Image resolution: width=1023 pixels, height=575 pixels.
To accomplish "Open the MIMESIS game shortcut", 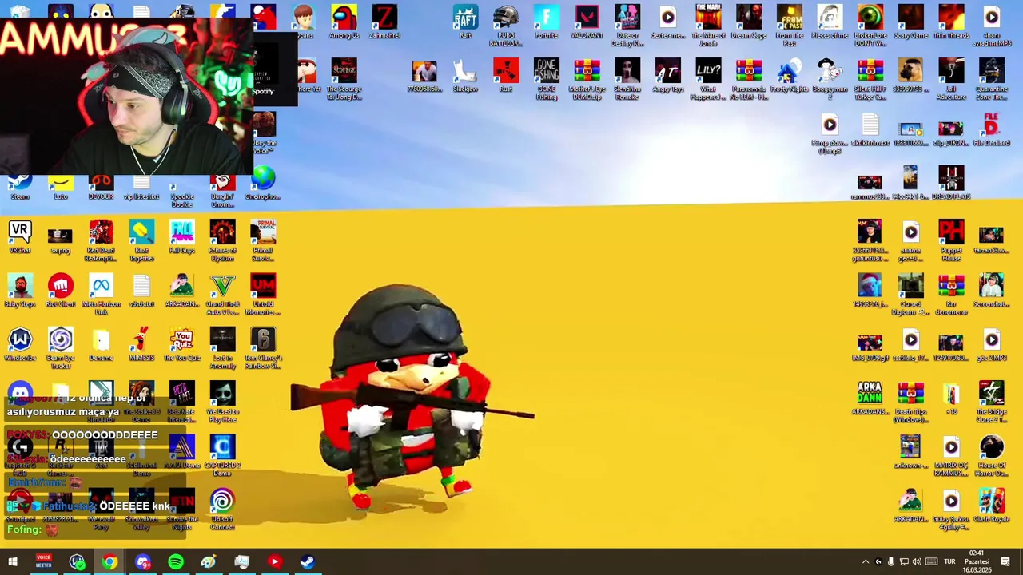I will [141, 344].
